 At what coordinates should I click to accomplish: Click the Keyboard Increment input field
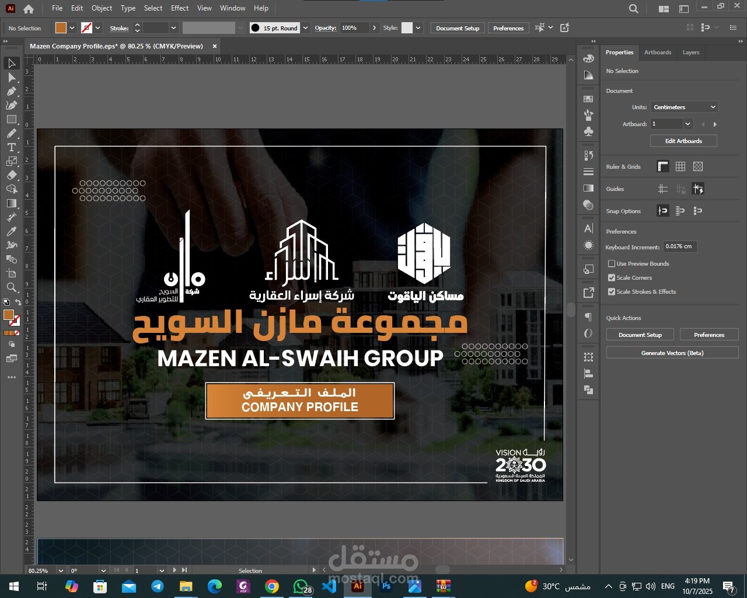680,246
